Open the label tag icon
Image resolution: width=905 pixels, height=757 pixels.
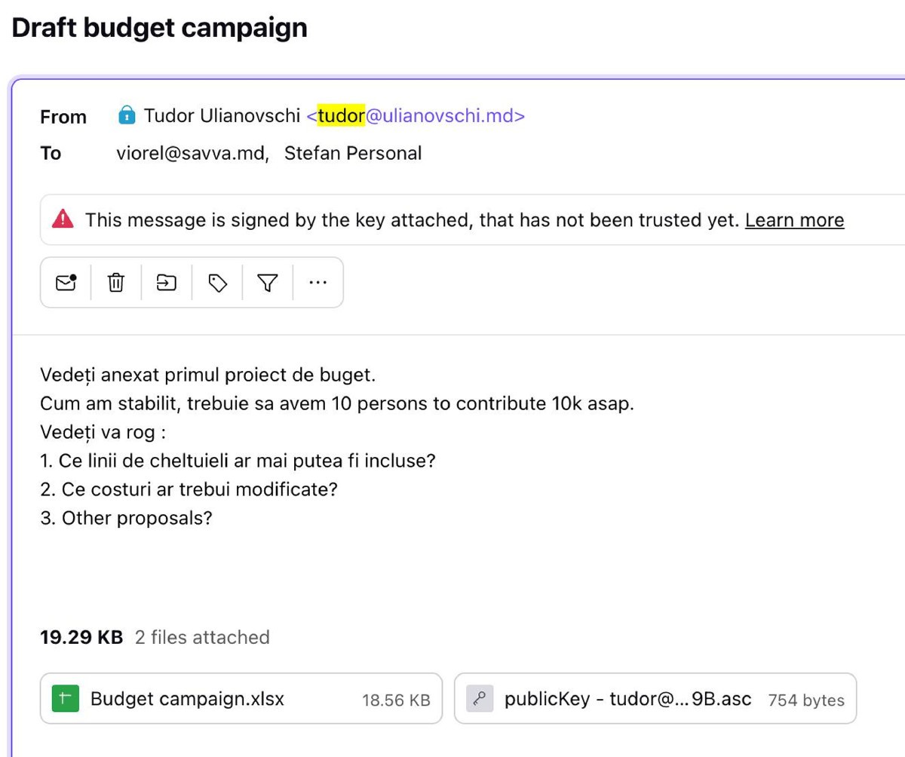tap(217, 283)
